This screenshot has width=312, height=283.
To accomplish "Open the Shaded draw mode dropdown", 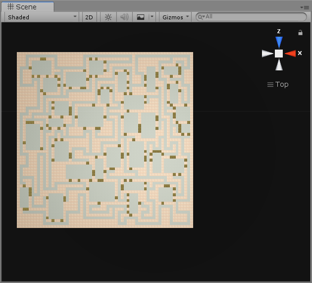I will pos(42,17).
